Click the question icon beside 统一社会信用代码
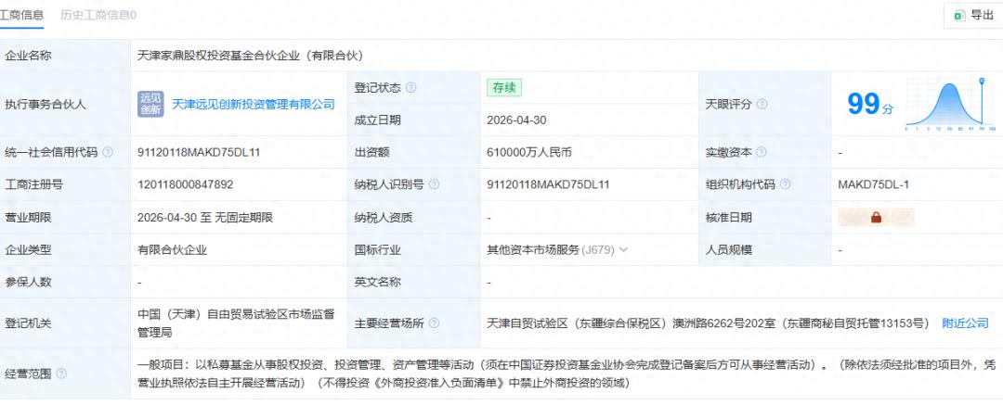 (108, 152)
